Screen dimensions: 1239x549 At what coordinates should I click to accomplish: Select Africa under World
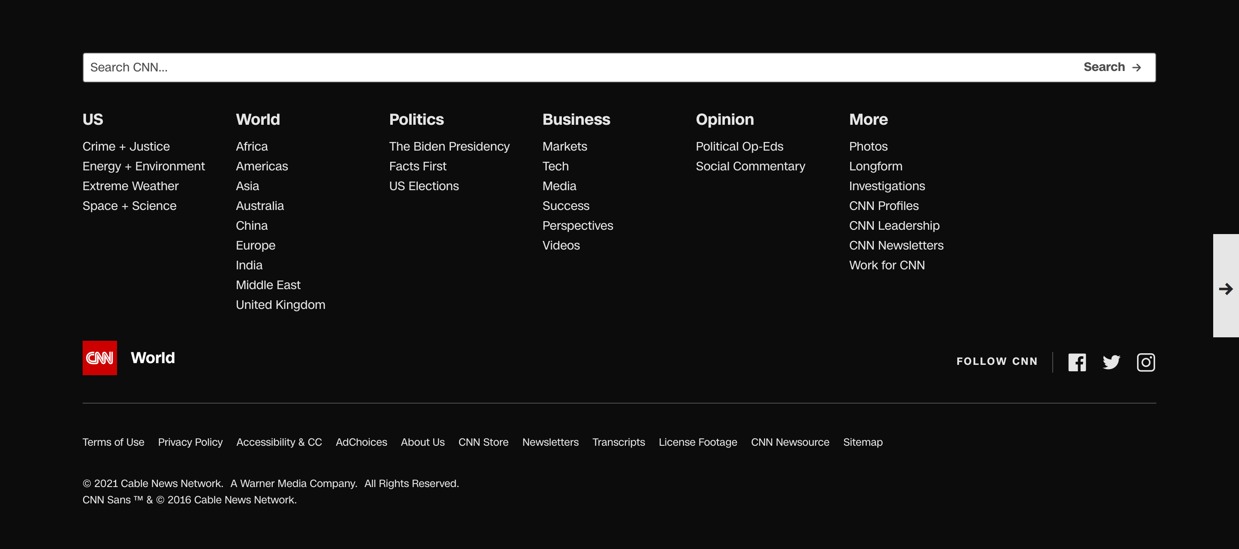click(252, 146)
